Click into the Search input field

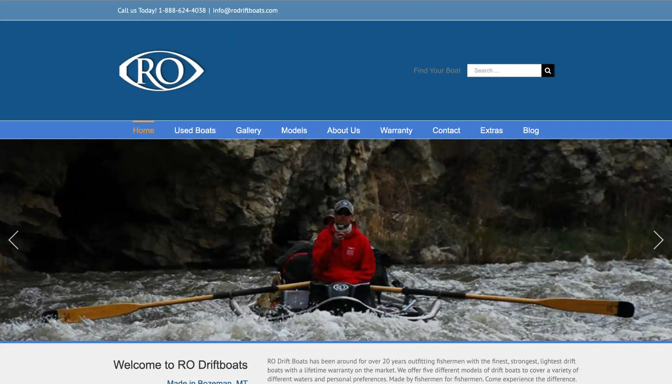(x=504, y=70)
